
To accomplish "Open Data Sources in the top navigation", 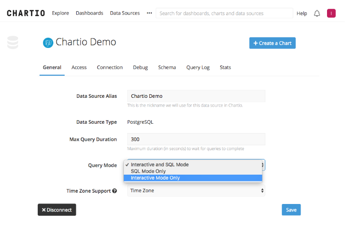I will (x=125, y=13).
